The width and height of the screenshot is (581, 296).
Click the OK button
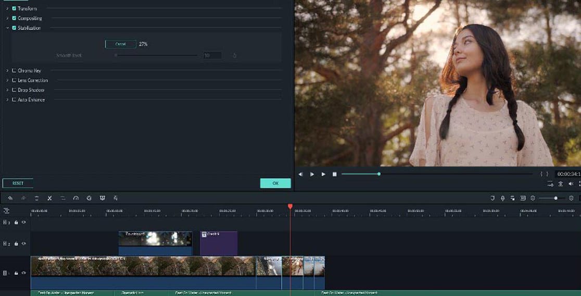(x=275, y=183)
